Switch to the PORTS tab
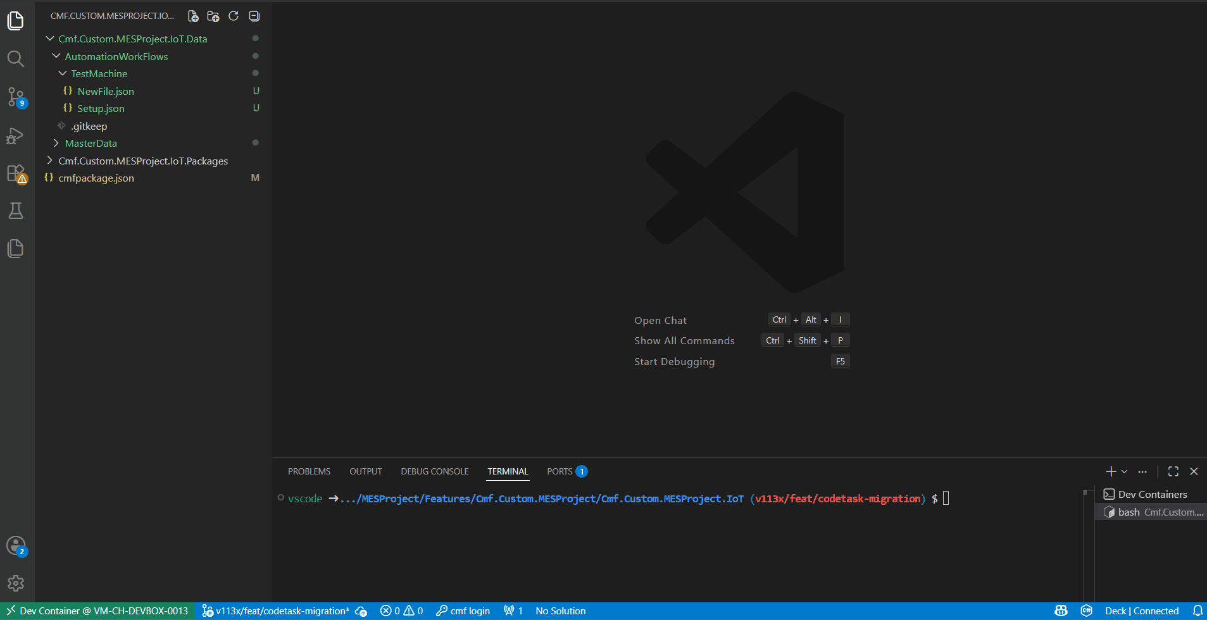Viewport: 1207px width, 620px height. click(567, 471)
